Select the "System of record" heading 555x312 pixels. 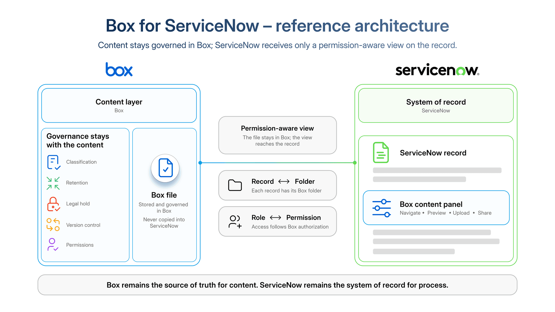(436, 102)
